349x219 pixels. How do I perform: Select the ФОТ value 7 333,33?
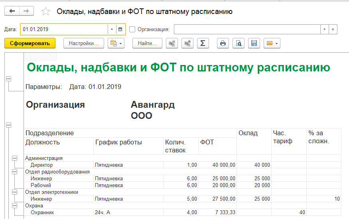pos(217,212)
